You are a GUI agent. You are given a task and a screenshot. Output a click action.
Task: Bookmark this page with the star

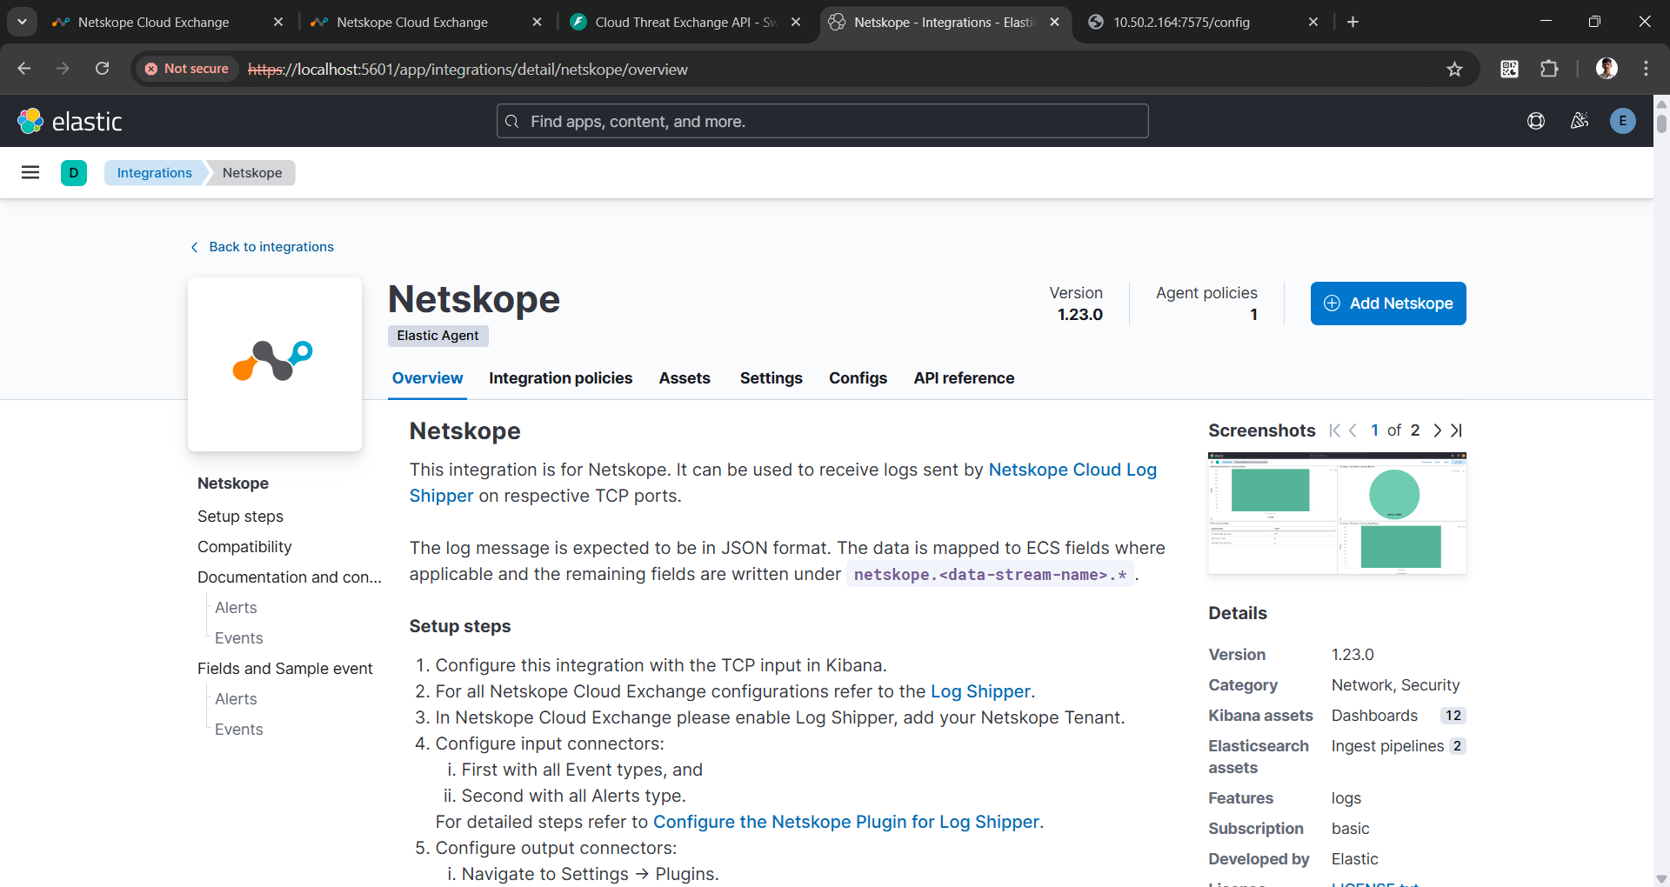1454,69
